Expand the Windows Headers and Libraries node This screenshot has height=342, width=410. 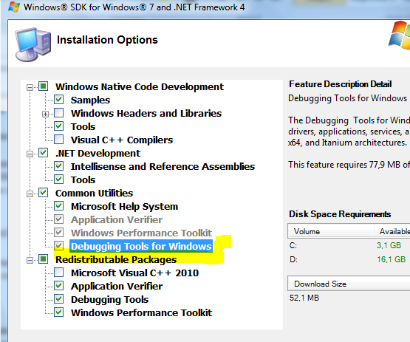pyautogui.click(x=46, y=114)
